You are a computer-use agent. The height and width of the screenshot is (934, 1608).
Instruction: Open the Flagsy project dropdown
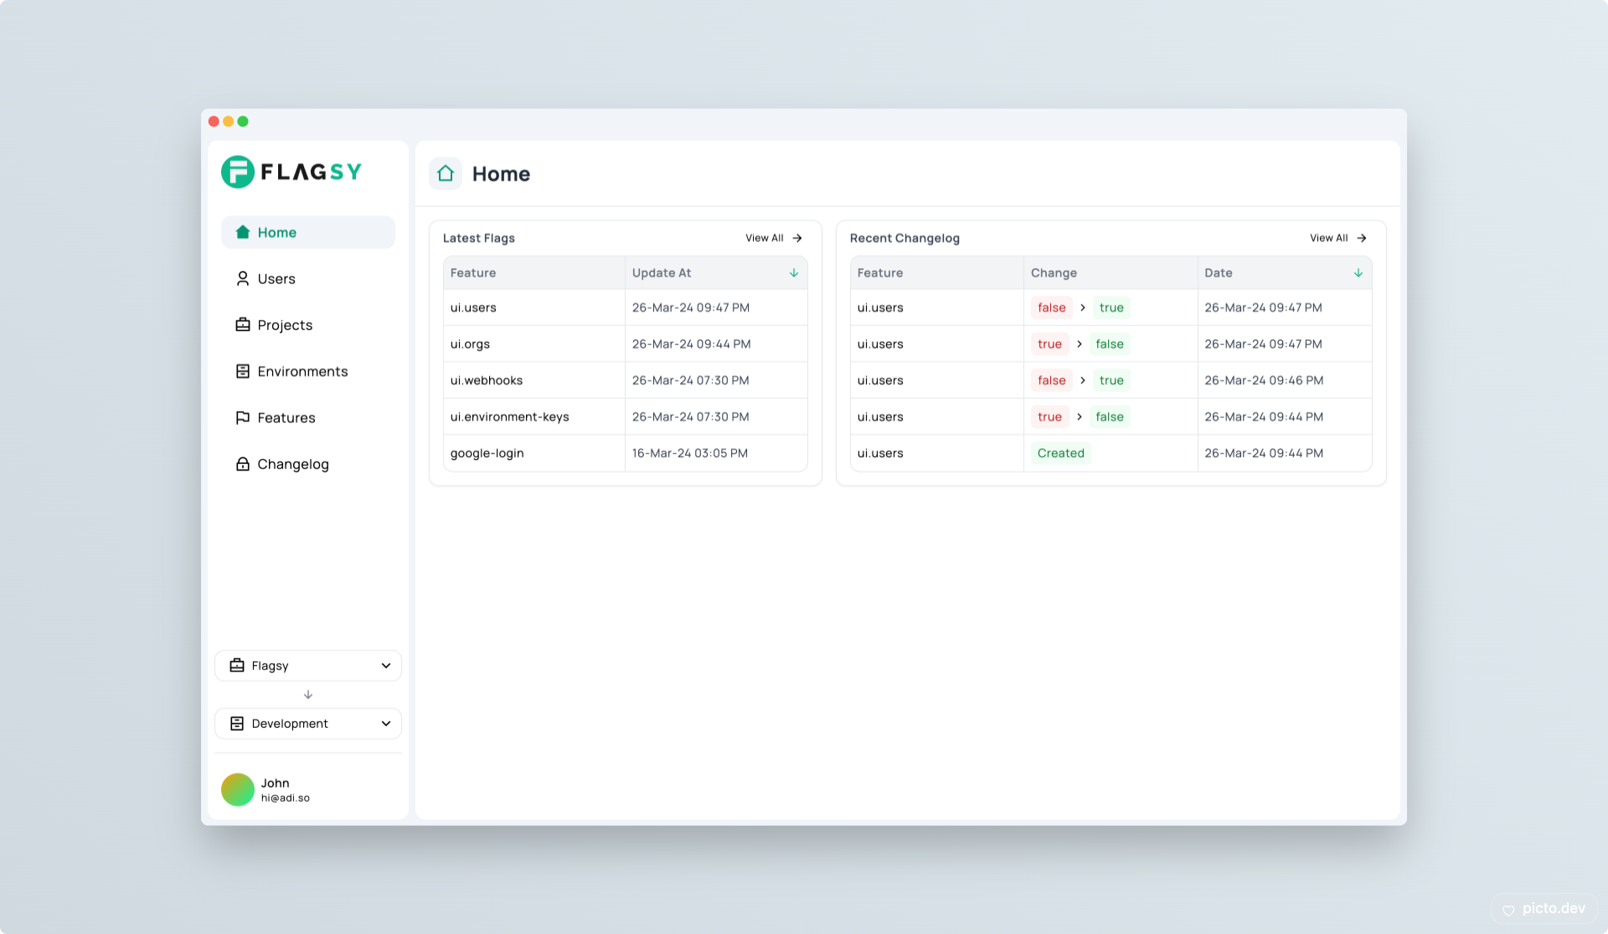click(307, 665)
